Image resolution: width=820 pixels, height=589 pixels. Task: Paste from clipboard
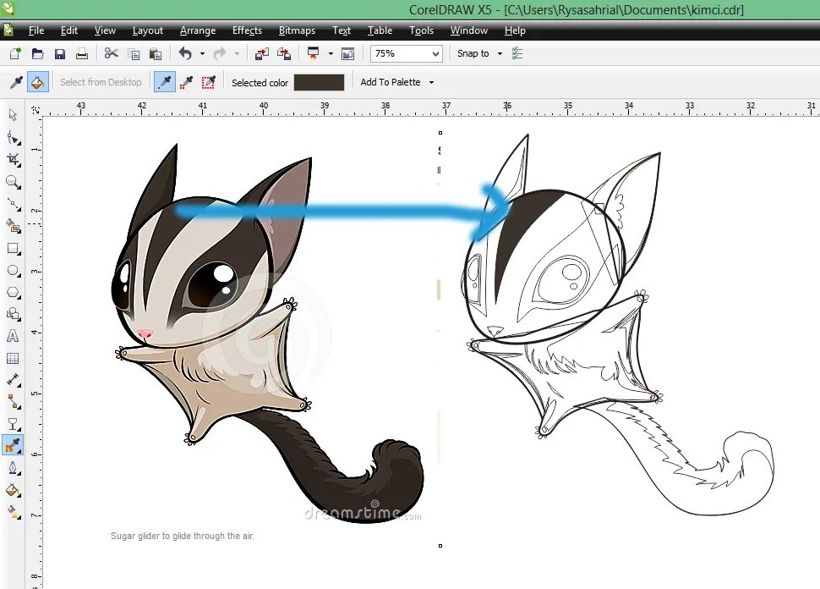point(156,53)
